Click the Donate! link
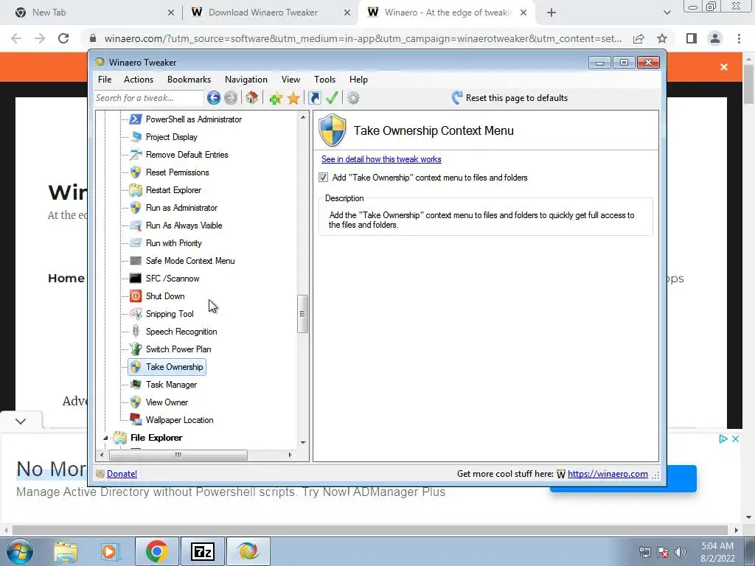The height and width of the screenshot is (566, 755). pyautogui.click(x=122, y=474)
